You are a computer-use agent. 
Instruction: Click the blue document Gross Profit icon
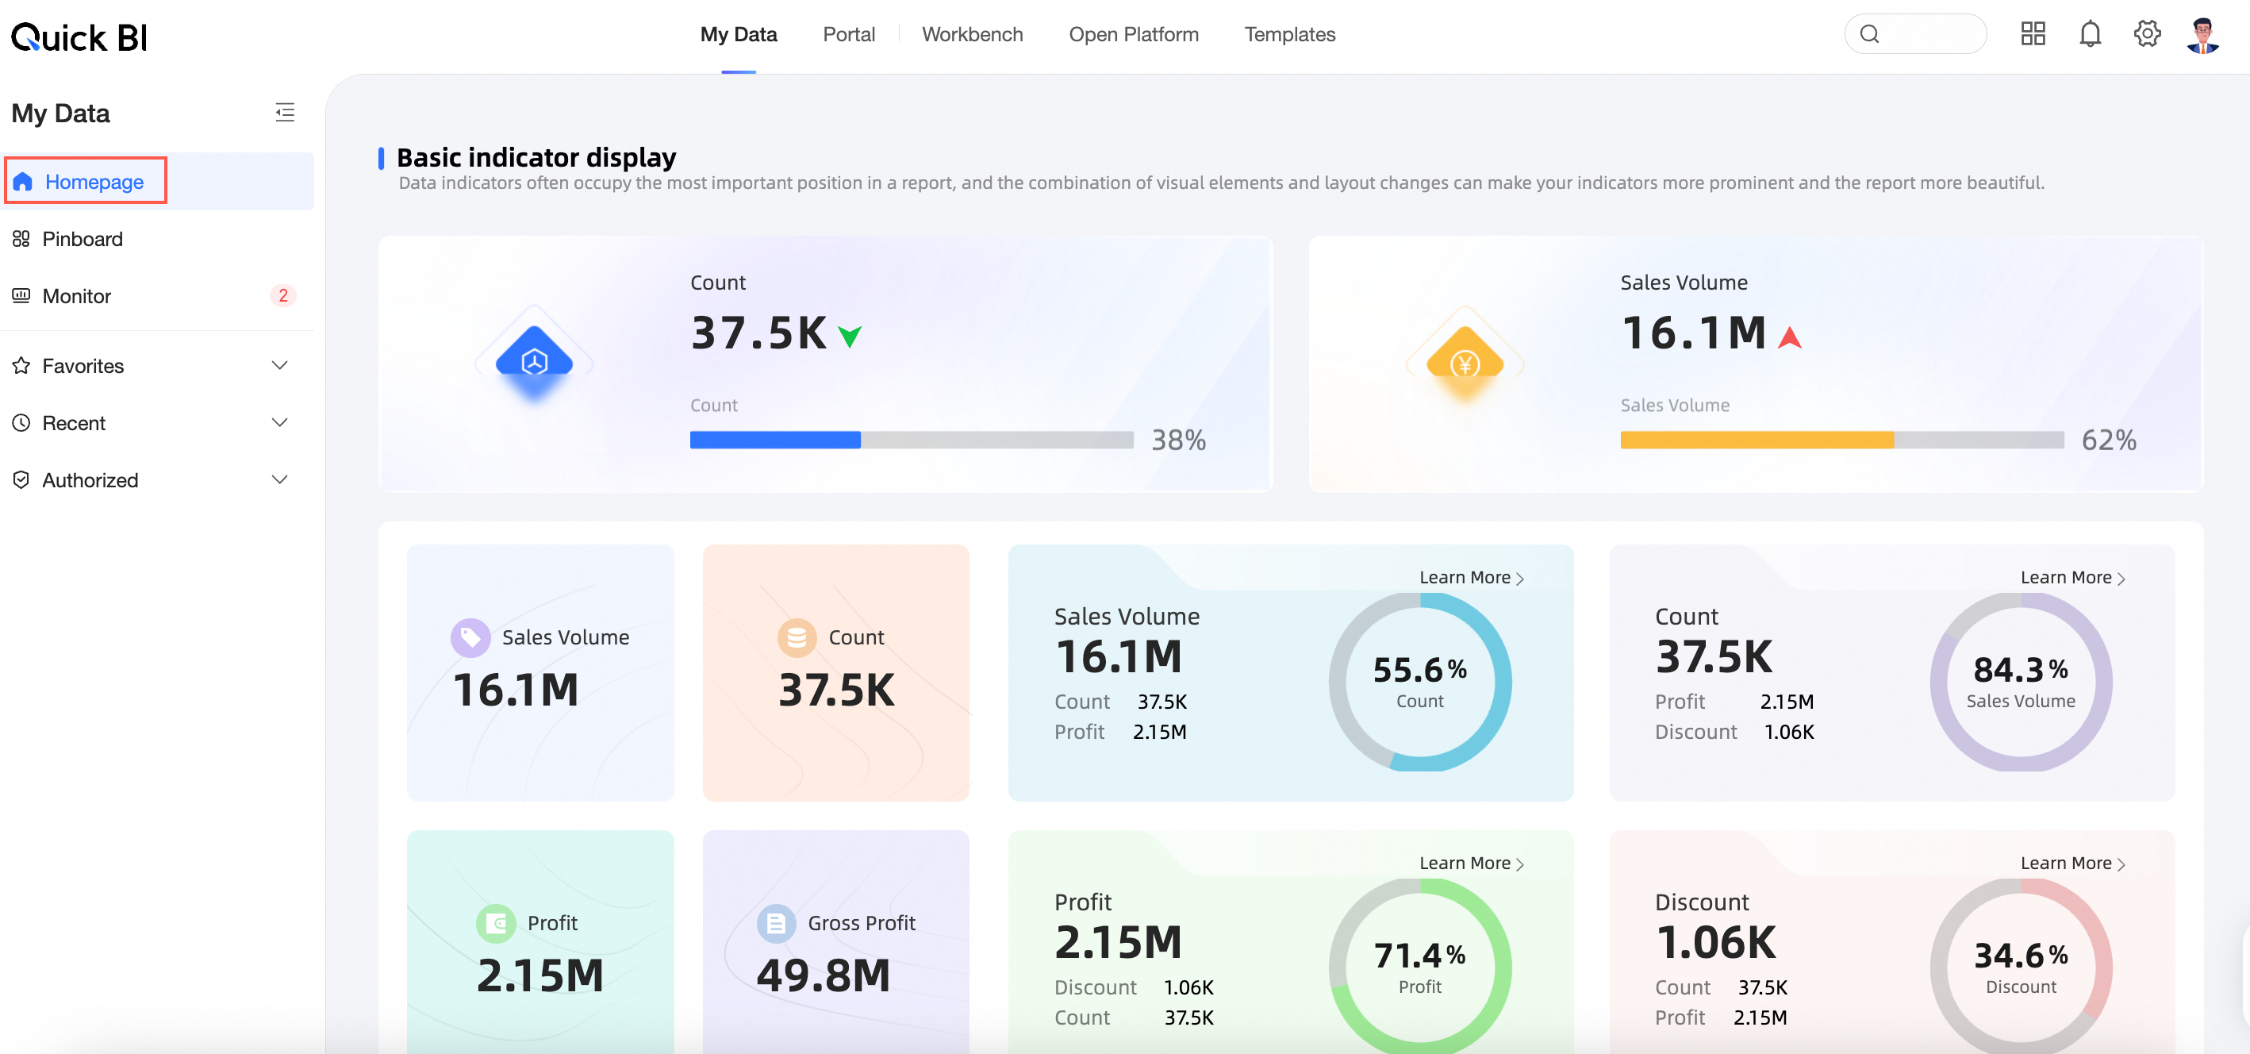[x=776, y=923]
